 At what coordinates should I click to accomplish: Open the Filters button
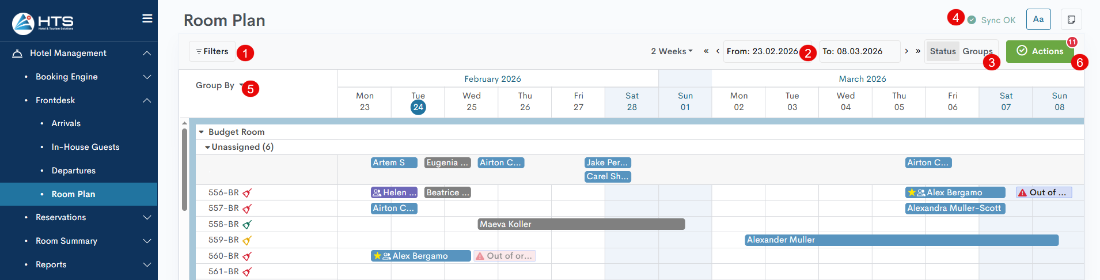(212, 51)
